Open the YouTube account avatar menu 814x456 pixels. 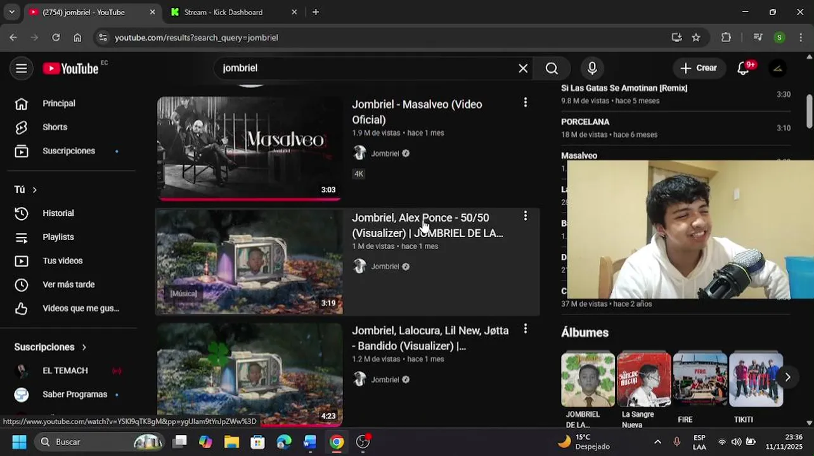click(778, 68)
